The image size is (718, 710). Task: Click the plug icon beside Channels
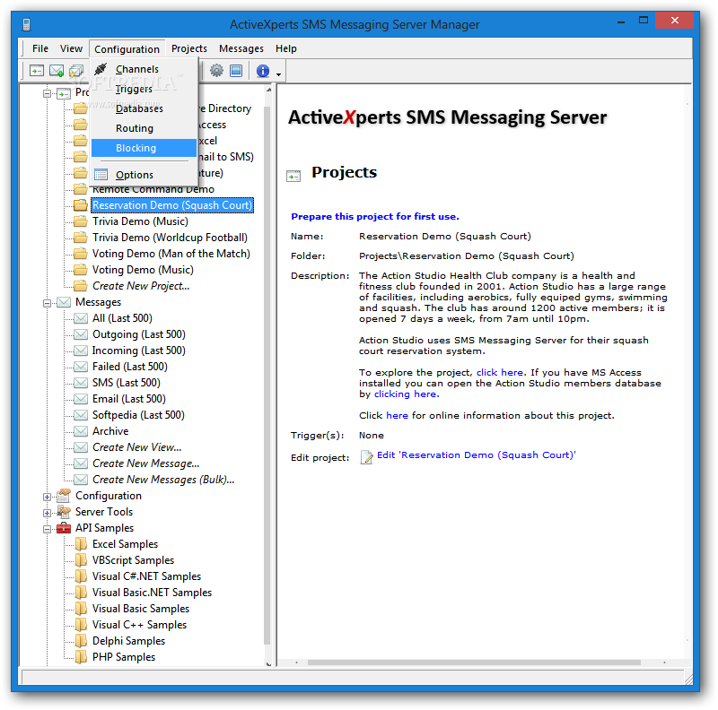[101, 69]
